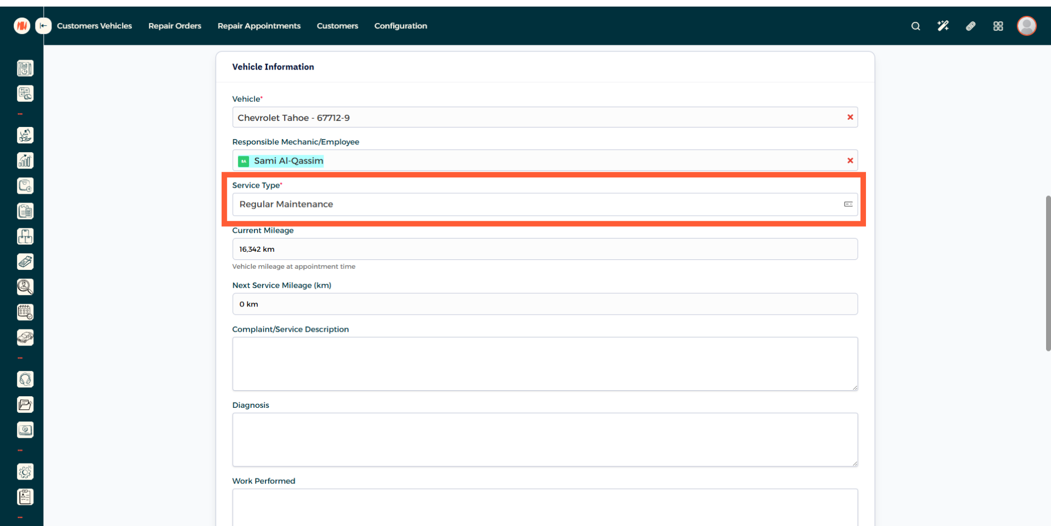
Task: Click the search magnifier icon in header
Action: tap(915, 26)
